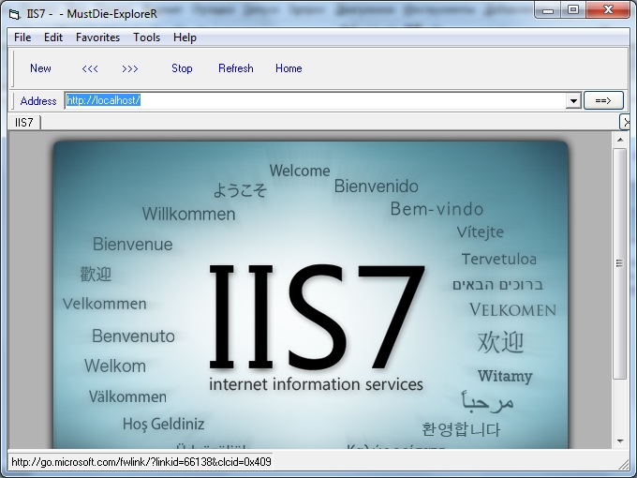The image size is (637, 478).
Task: Open the Edit menu
Action: 53,37
